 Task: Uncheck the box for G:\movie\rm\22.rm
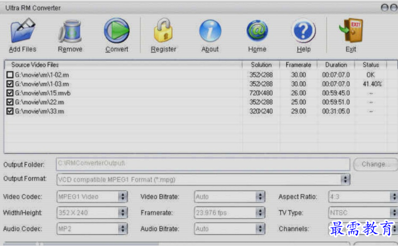tap(10, 102)
